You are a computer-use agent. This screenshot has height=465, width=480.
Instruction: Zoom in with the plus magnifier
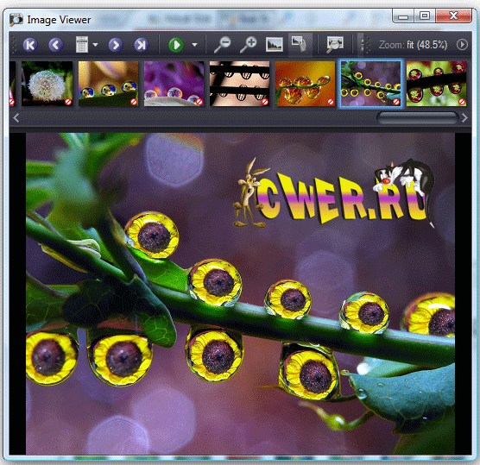[249, 45]
